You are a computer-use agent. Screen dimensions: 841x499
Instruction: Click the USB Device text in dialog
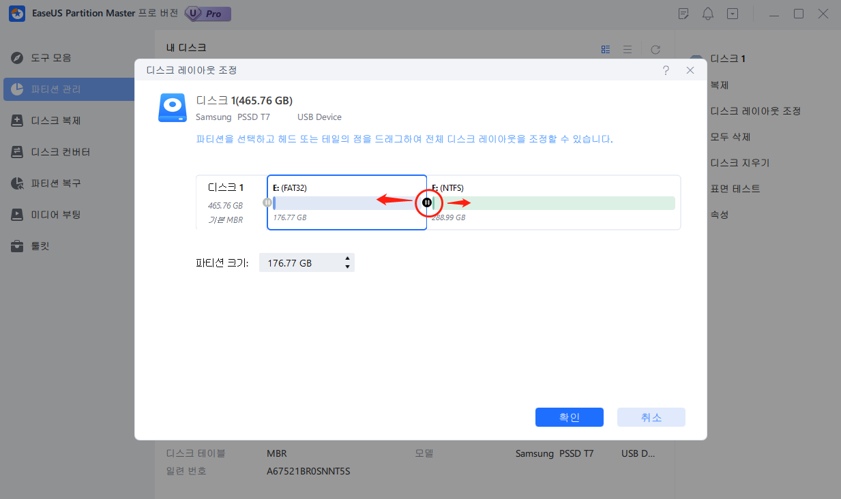[x=319, y=117]
